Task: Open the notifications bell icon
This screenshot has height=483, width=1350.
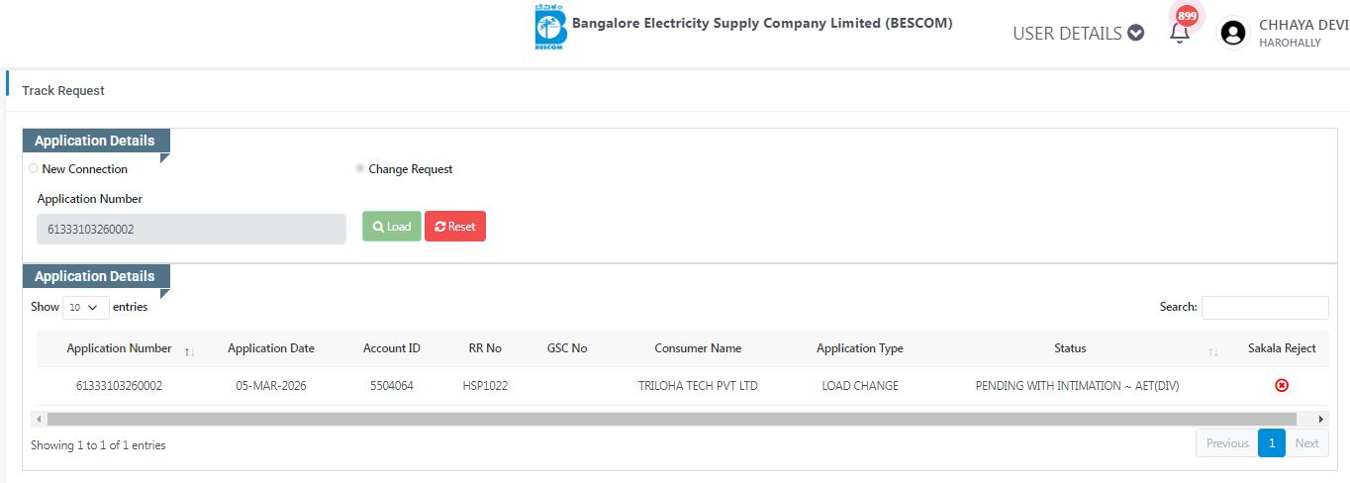Action: [1179, 33]
